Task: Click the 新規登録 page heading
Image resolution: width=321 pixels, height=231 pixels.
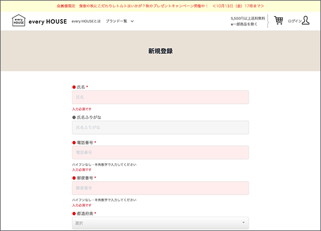Action: point(160,51)
